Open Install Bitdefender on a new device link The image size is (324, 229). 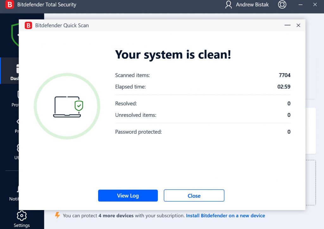(225, 215)
